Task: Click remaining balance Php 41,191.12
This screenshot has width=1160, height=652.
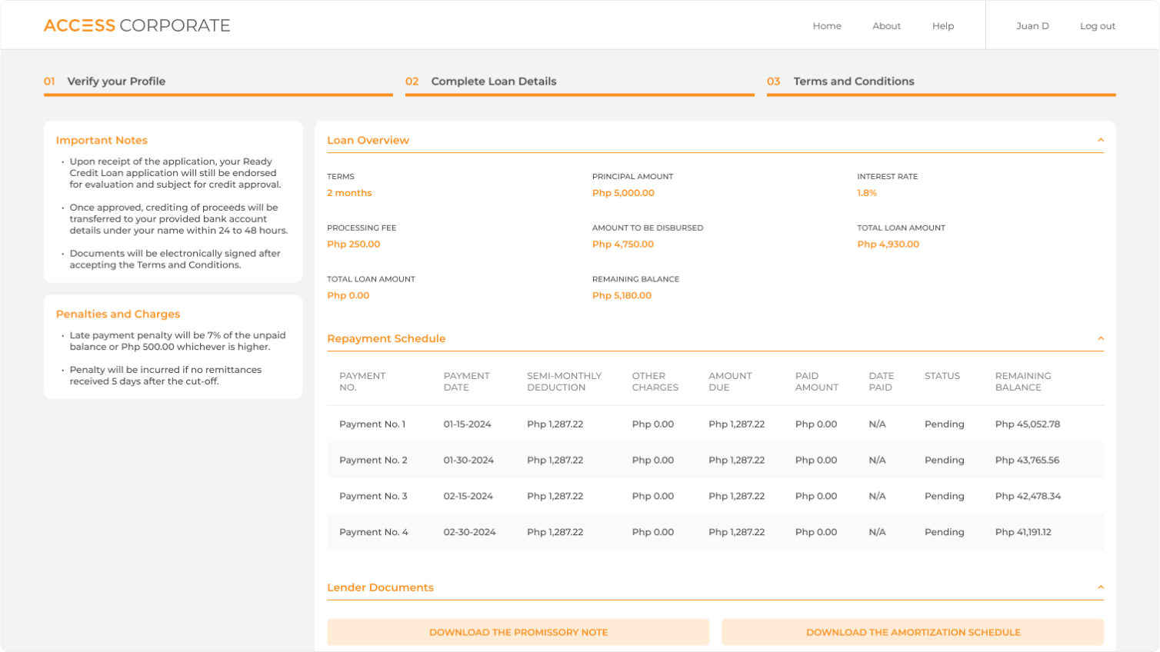Action: click(x=1023, y=532)
